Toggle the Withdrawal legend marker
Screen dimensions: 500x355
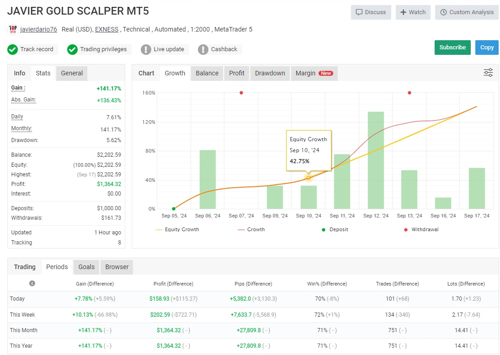point(420,229)
